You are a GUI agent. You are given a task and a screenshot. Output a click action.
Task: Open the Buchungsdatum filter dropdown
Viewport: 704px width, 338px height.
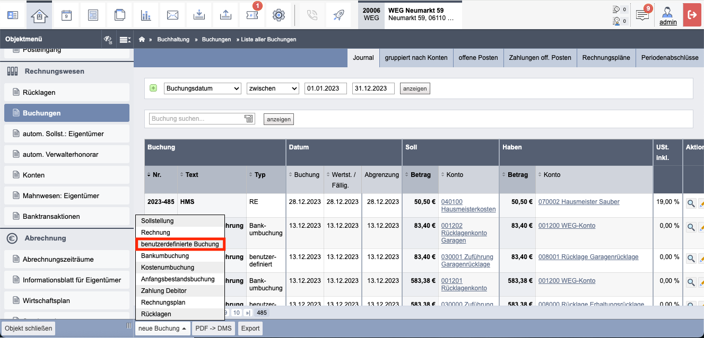tap(202, 88)
